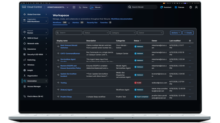Open the apps grid launcher icon

(74, 7)
